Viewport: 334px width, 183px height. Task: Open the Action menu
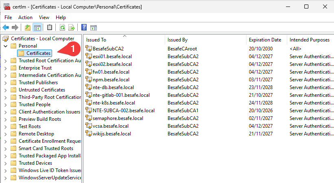point(25,17)
